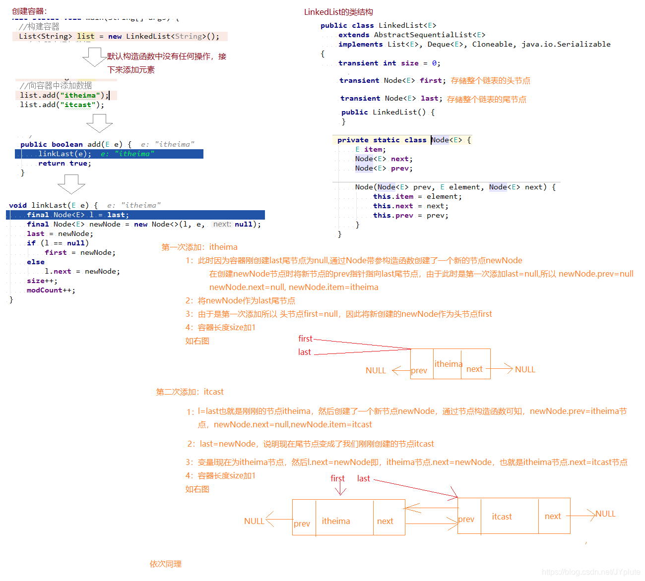Click the 'size++;' statement
645x581 pixels.
[42, 281]
